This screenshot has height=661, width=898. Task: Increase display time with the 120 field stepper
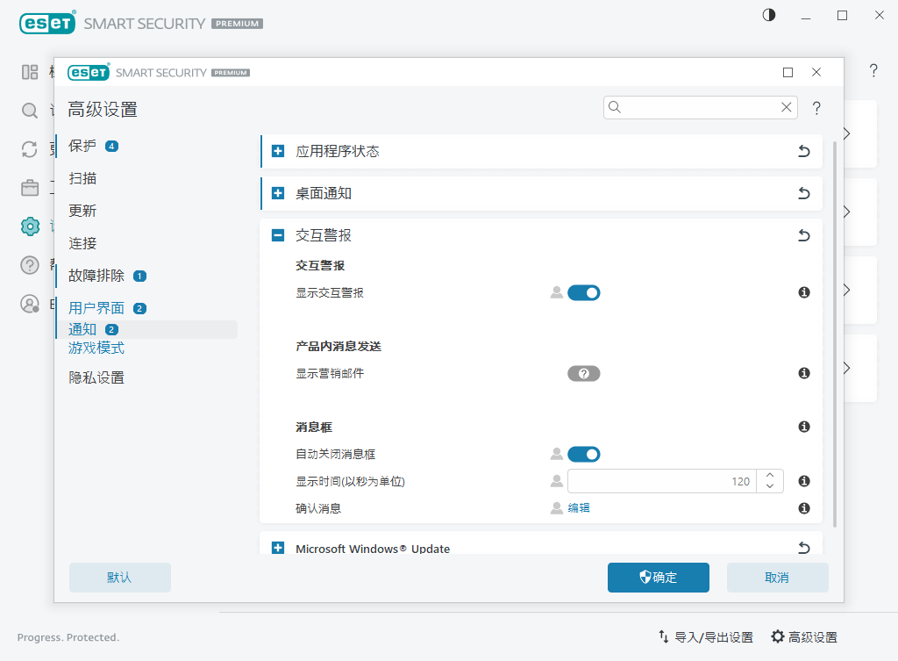(770, 476)
